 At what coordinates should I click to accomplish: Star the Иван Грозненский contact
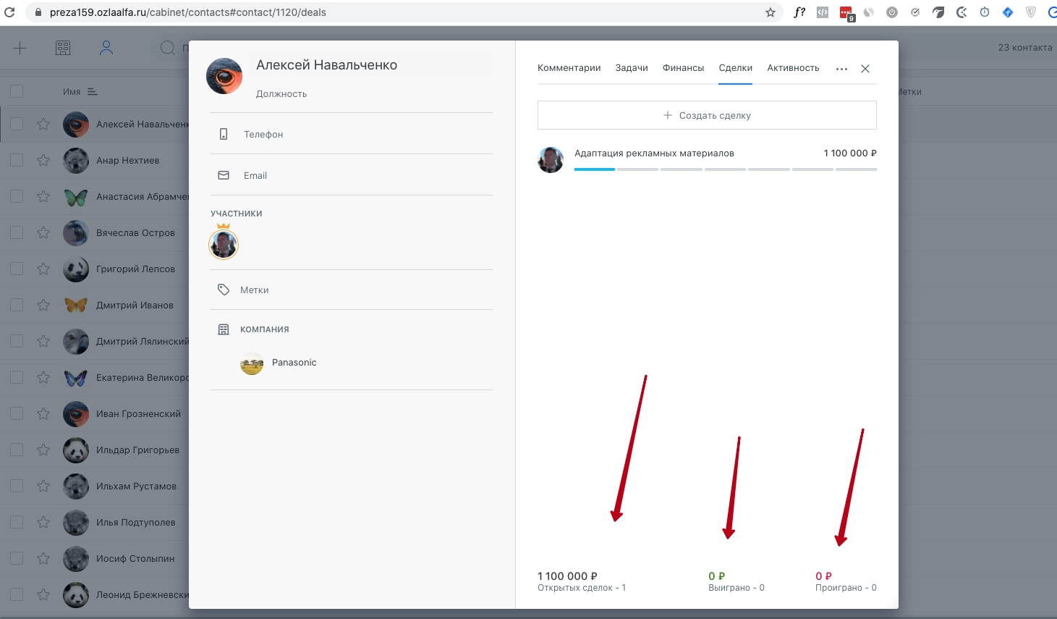click(x=43, y=413)
